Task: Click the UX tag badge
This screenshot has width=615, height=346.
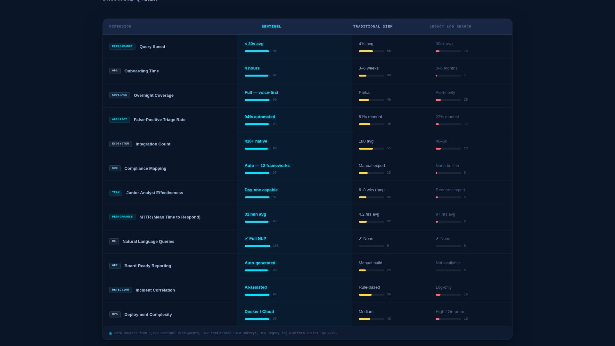Action: click(114, 241)
